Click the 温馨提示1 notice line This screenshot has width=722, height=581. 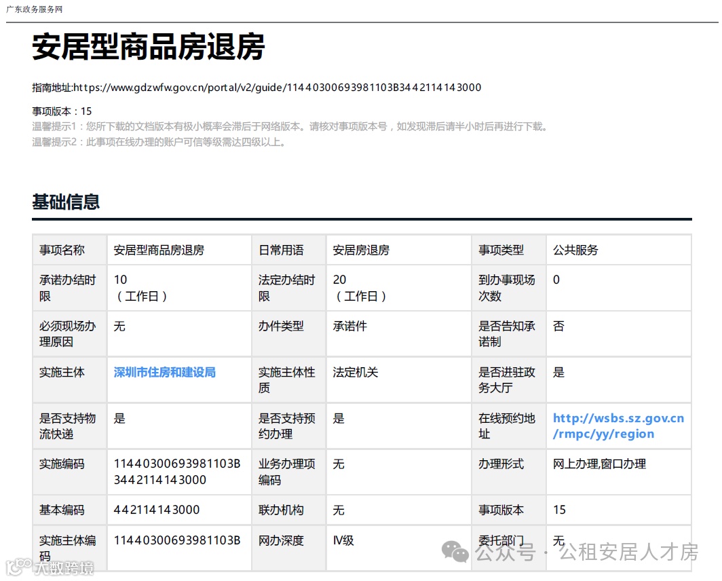tap(290, 126)
